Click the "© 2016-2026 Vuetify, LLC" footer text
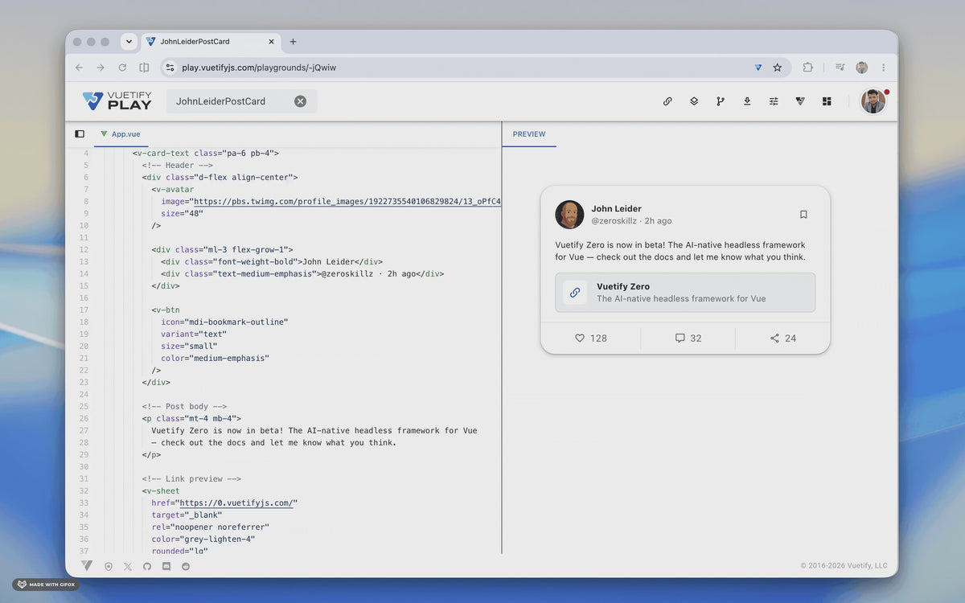965x603 pixels. pyautogui.click(x=844, y=566)
